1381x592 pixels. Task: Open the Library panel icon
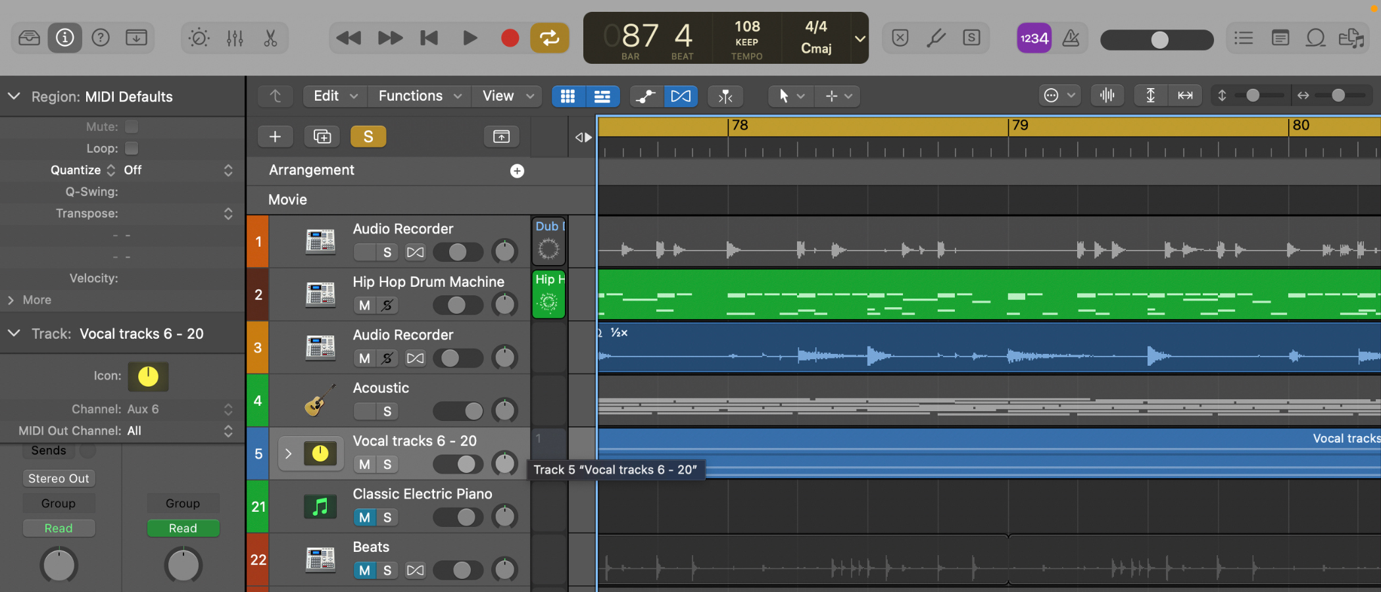click(29, 37)
